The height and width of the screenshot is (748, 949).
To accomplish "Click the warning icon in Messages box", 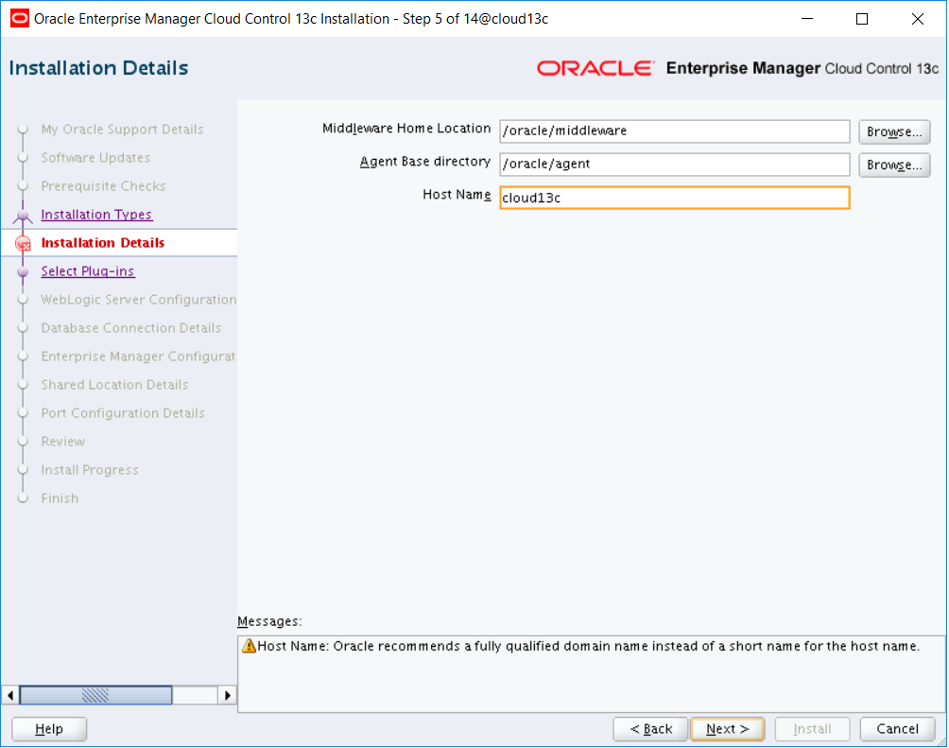I will pos(249,646).
